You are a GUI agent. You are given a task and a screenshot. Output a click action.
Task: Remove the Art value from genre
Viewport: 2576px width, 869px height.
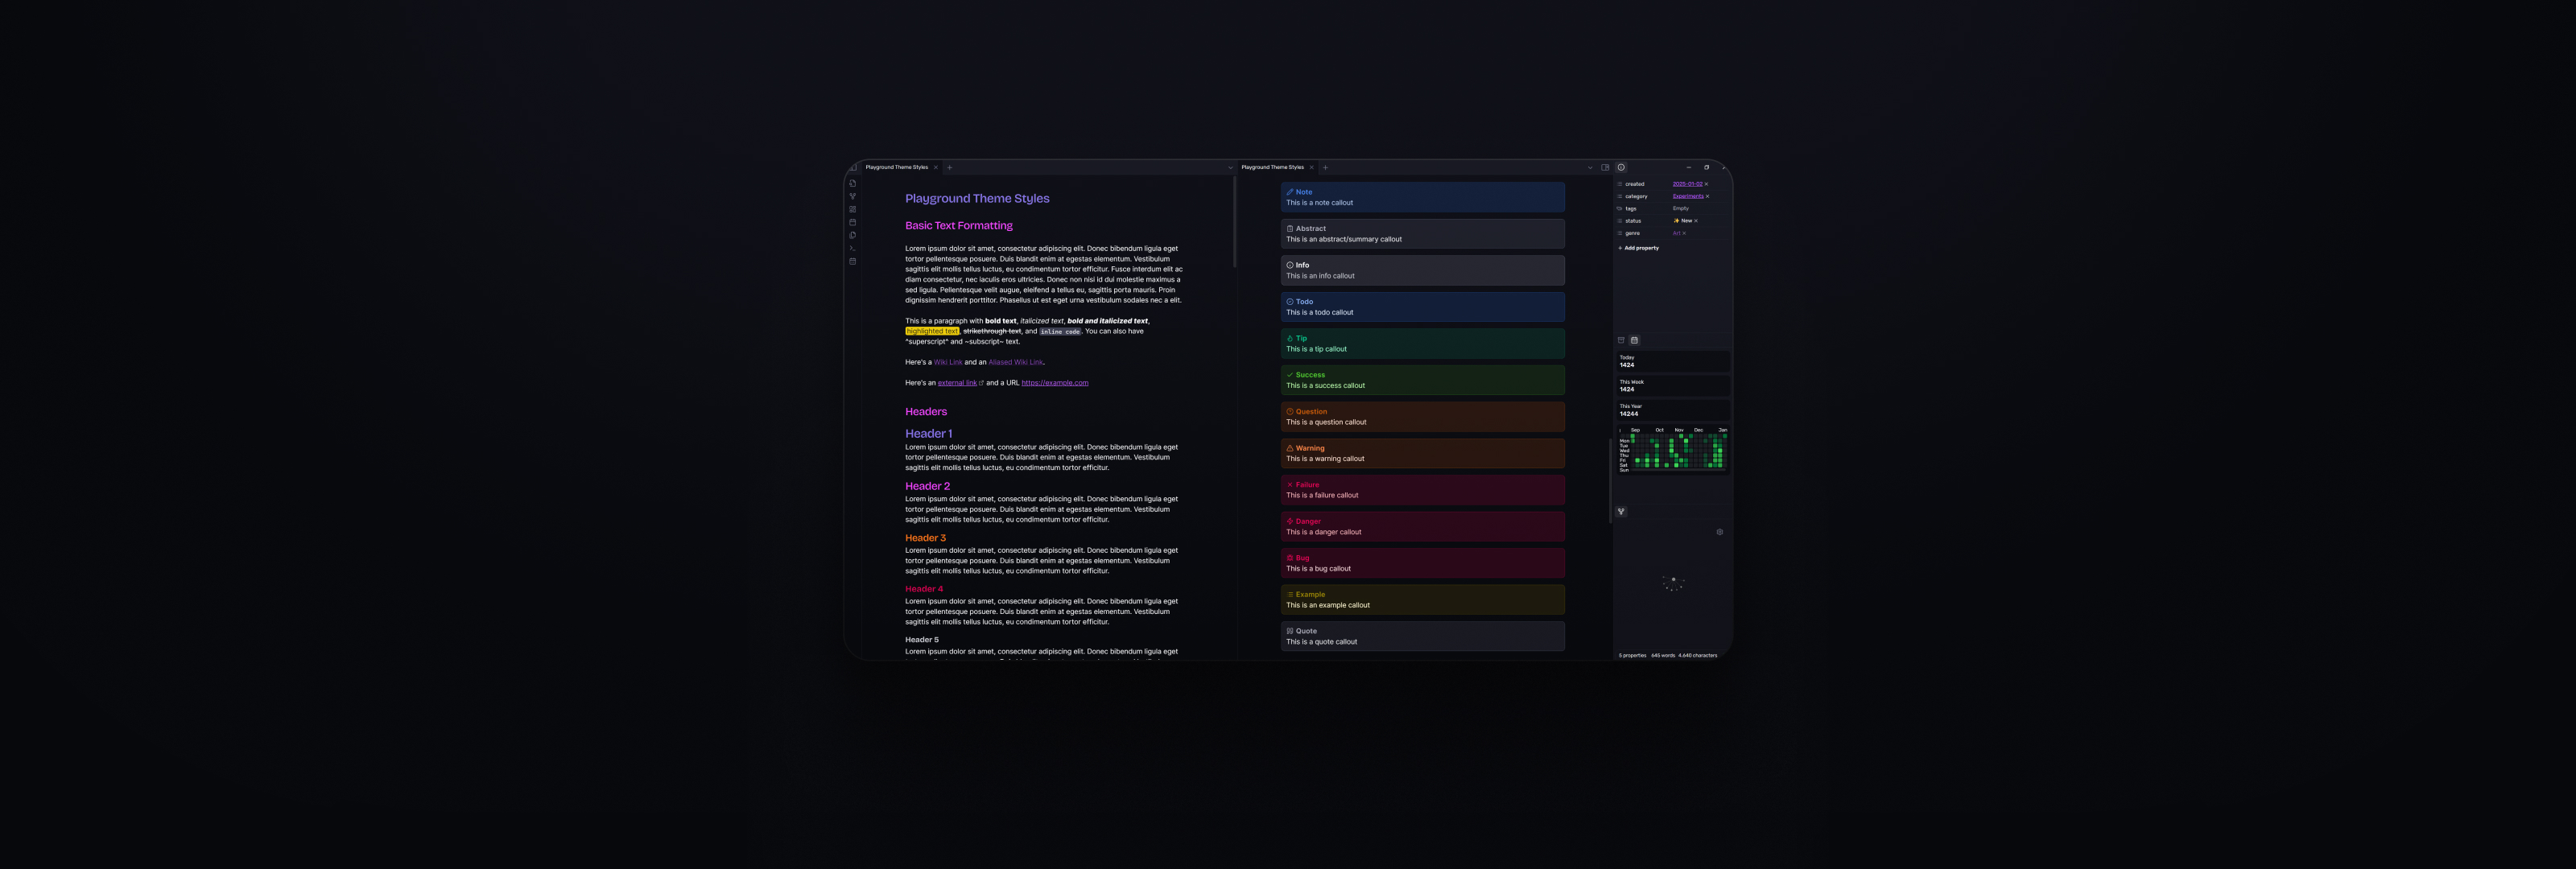1684,233
